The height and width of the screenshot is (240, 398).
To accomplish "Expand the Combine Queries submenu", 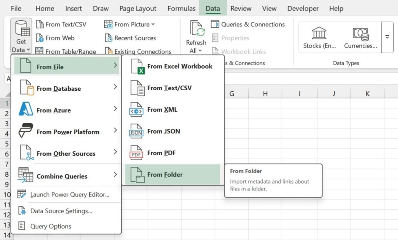I will [x=66, y=175].
